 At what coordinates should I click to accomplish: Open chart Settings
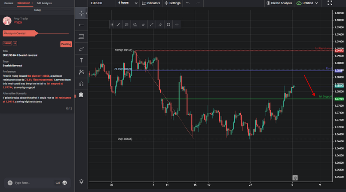[x=172, y=3]
